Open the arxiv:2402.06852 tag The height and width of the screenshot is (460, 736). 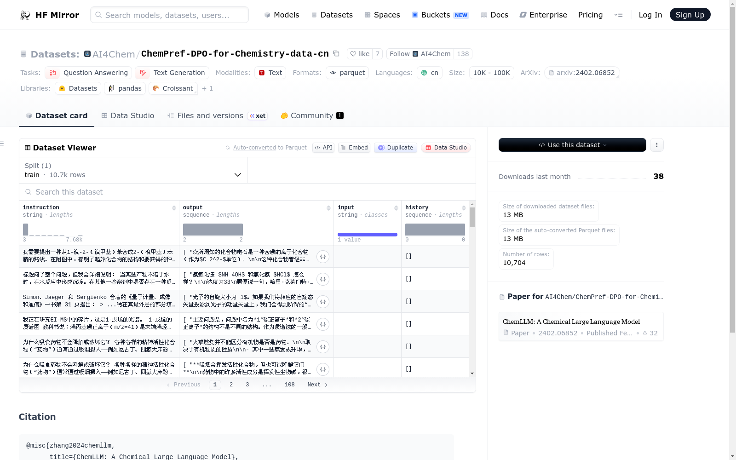(x=582, y=73)
